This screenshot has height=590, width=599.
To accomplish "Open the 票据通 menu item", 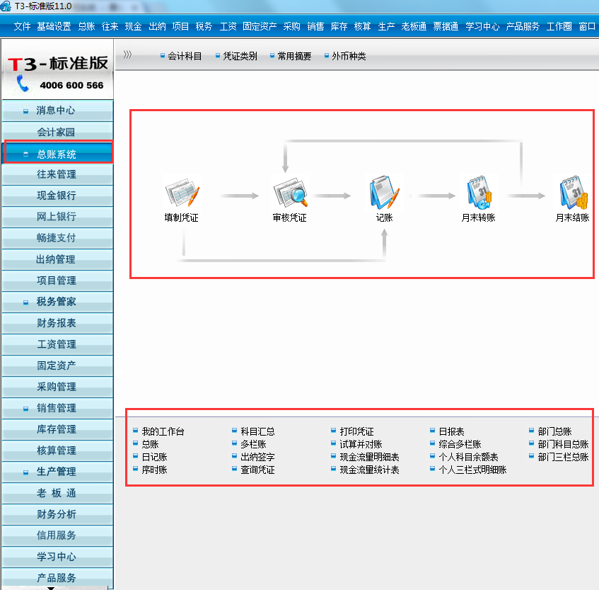I will point(446,26).
